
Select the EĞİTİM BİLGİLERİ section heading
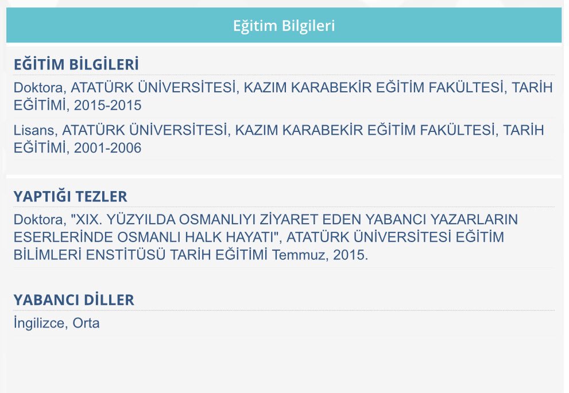76,64
